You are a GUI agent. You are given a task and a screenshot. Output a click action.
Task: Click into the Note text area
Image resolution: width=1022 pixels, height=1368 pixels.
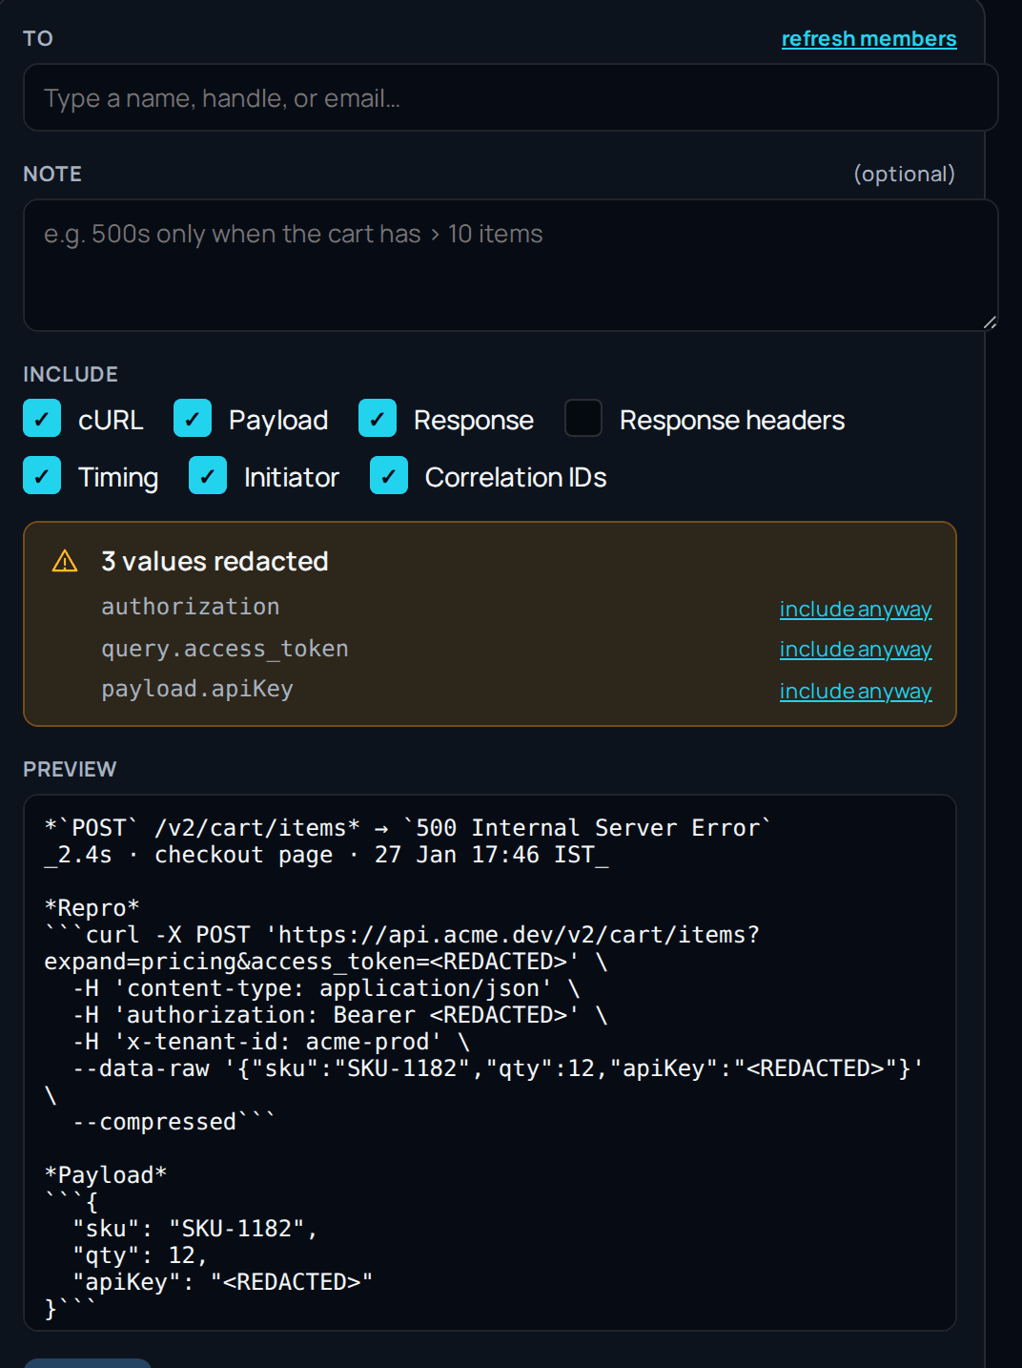click(510, 265)
